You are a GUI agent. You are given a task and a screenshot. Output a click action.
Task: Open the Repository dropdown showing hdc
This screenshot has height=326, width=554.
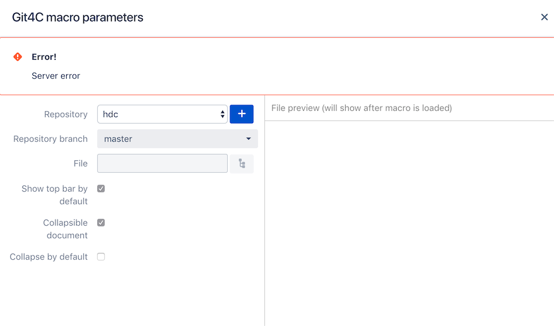(x=163, y=114)
